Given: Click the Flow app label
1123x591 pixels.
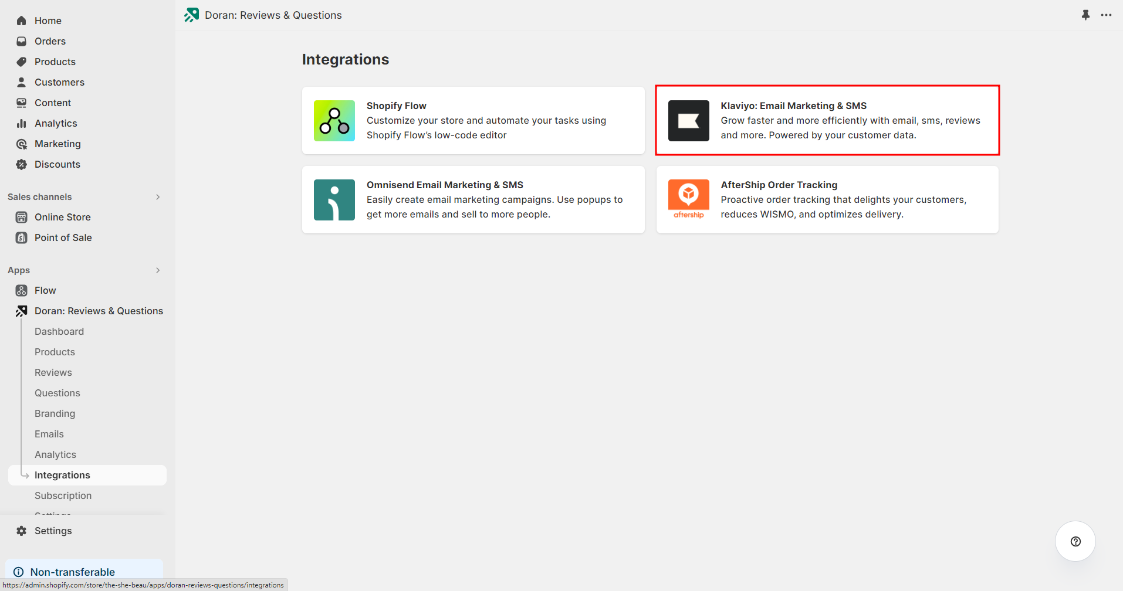Looking at the screenshot, I should point(45,290).
